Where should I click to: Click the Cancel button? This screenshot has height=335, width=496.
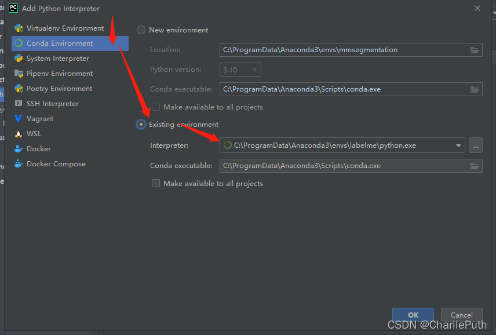[461, 315]
